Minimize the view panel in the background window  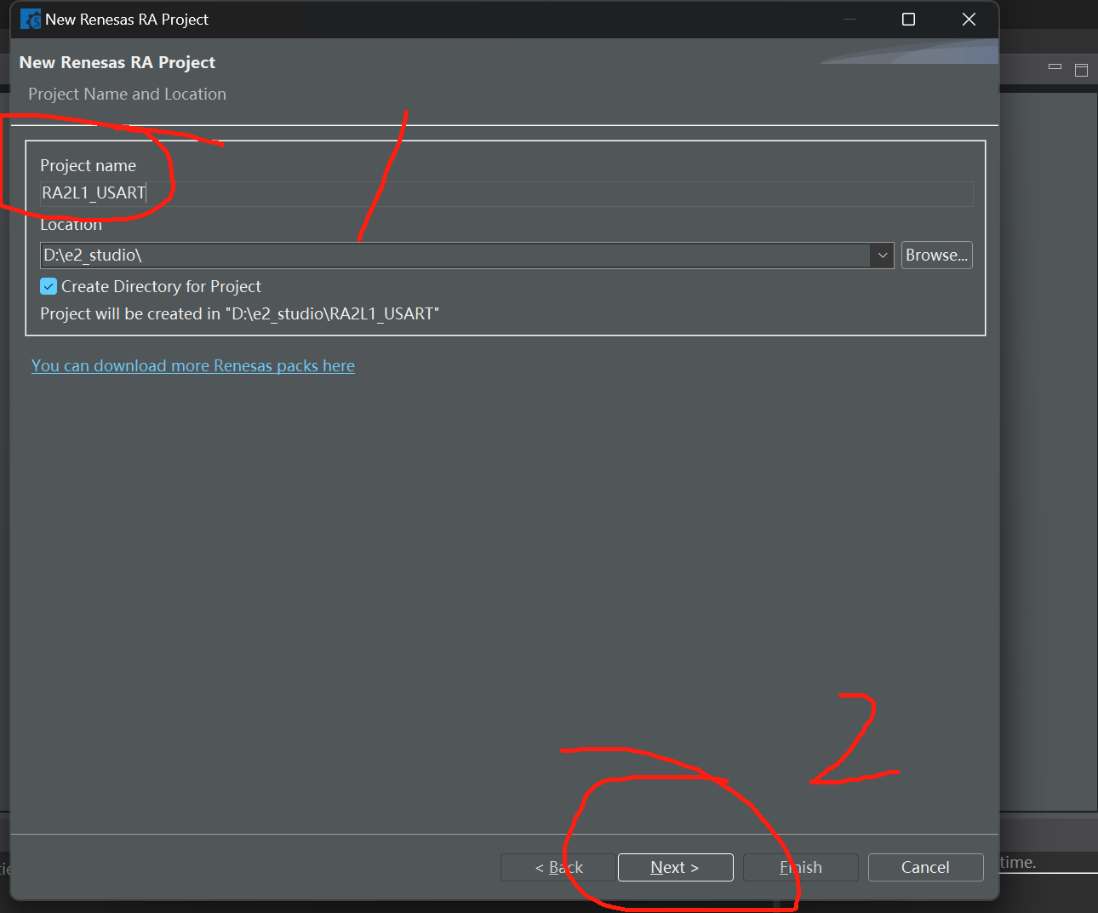[1055, 67]
